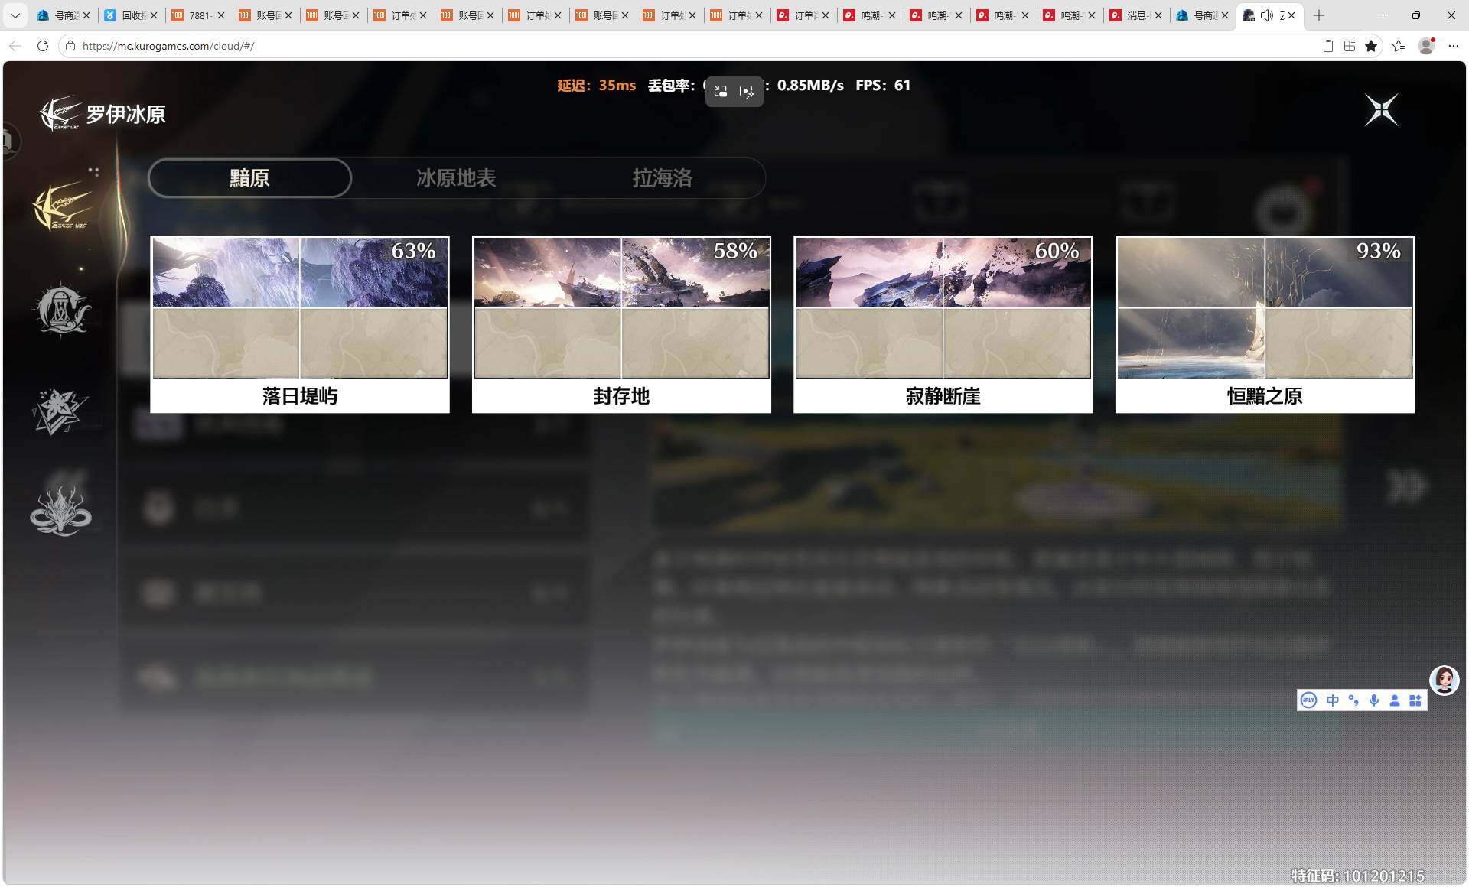Click the screen-record icon in the cloud overlay bar
Viewport: 1469px width, 887px height.
click(747, 92)
